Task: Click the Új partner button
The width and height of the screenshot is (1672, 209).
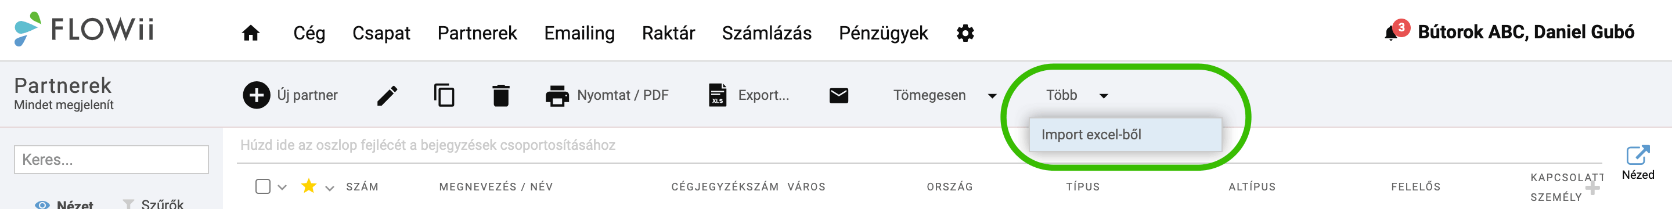Action: pyautogui.click(x=290, y=95)
